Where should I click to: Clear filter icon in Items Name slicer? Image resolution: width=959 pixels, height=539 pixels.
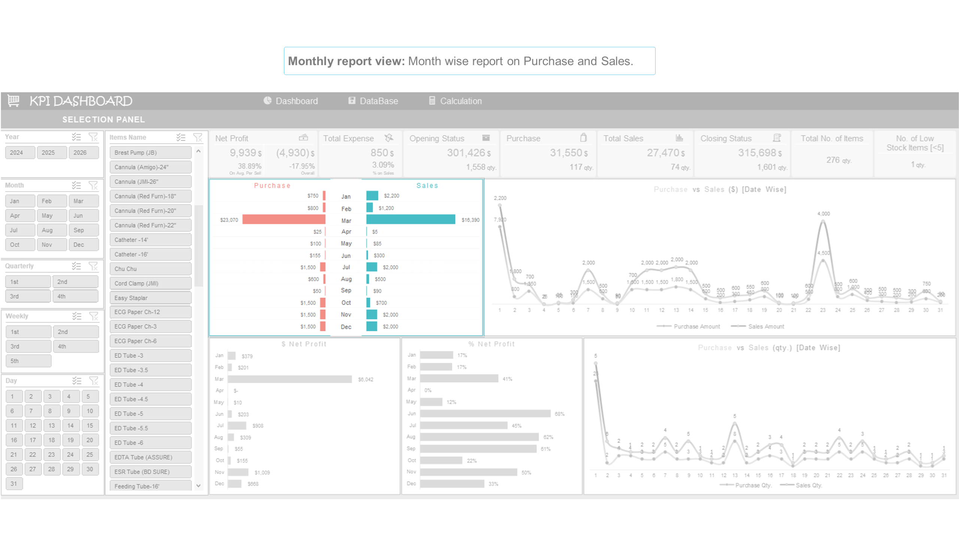click(x=197, y=137)
